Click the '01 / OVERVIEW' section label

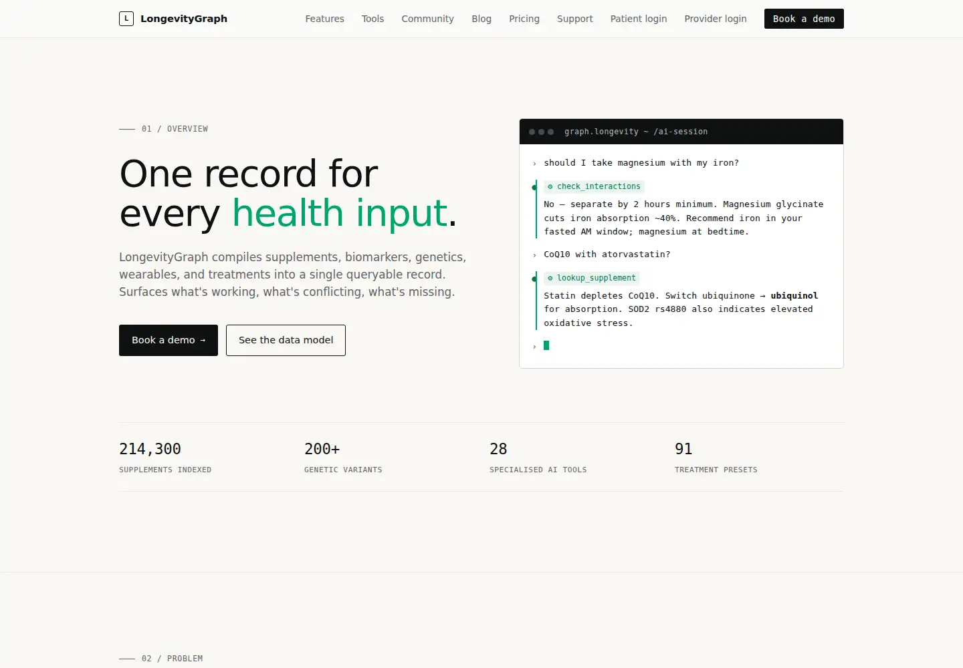pyautogui.click(x=175, y=129)
